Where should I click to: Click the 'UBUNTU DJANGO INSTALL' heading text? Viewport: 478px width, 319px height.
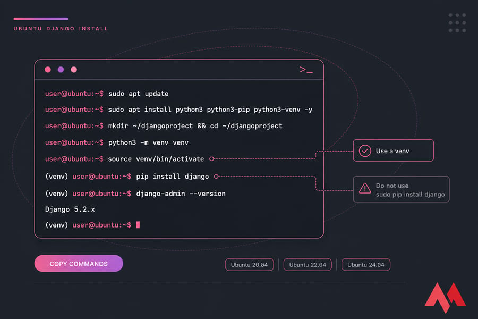(61, 29)
